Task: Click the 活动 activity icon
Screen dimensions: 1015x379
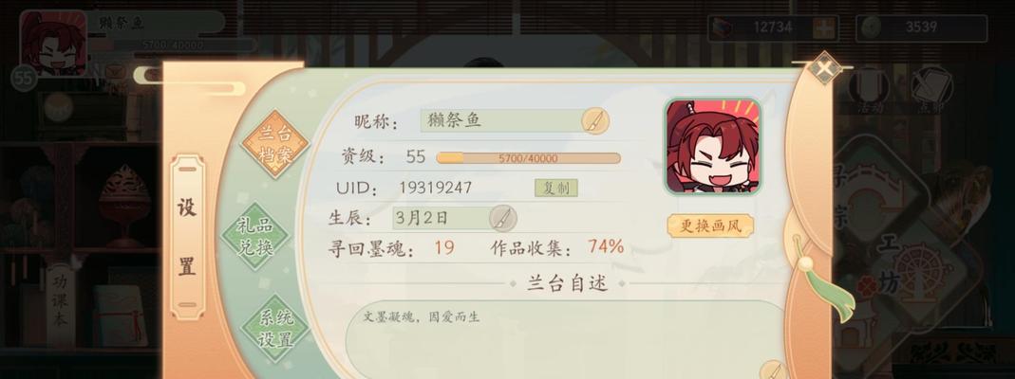Action: pos(870,91)
